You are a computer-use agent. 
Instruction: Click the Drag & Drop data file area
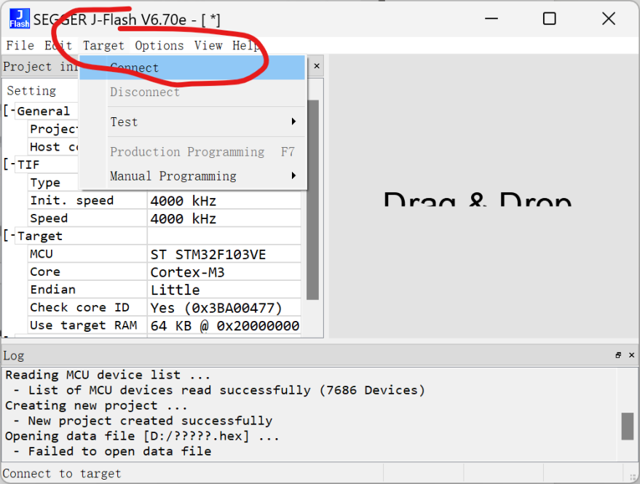478,200
